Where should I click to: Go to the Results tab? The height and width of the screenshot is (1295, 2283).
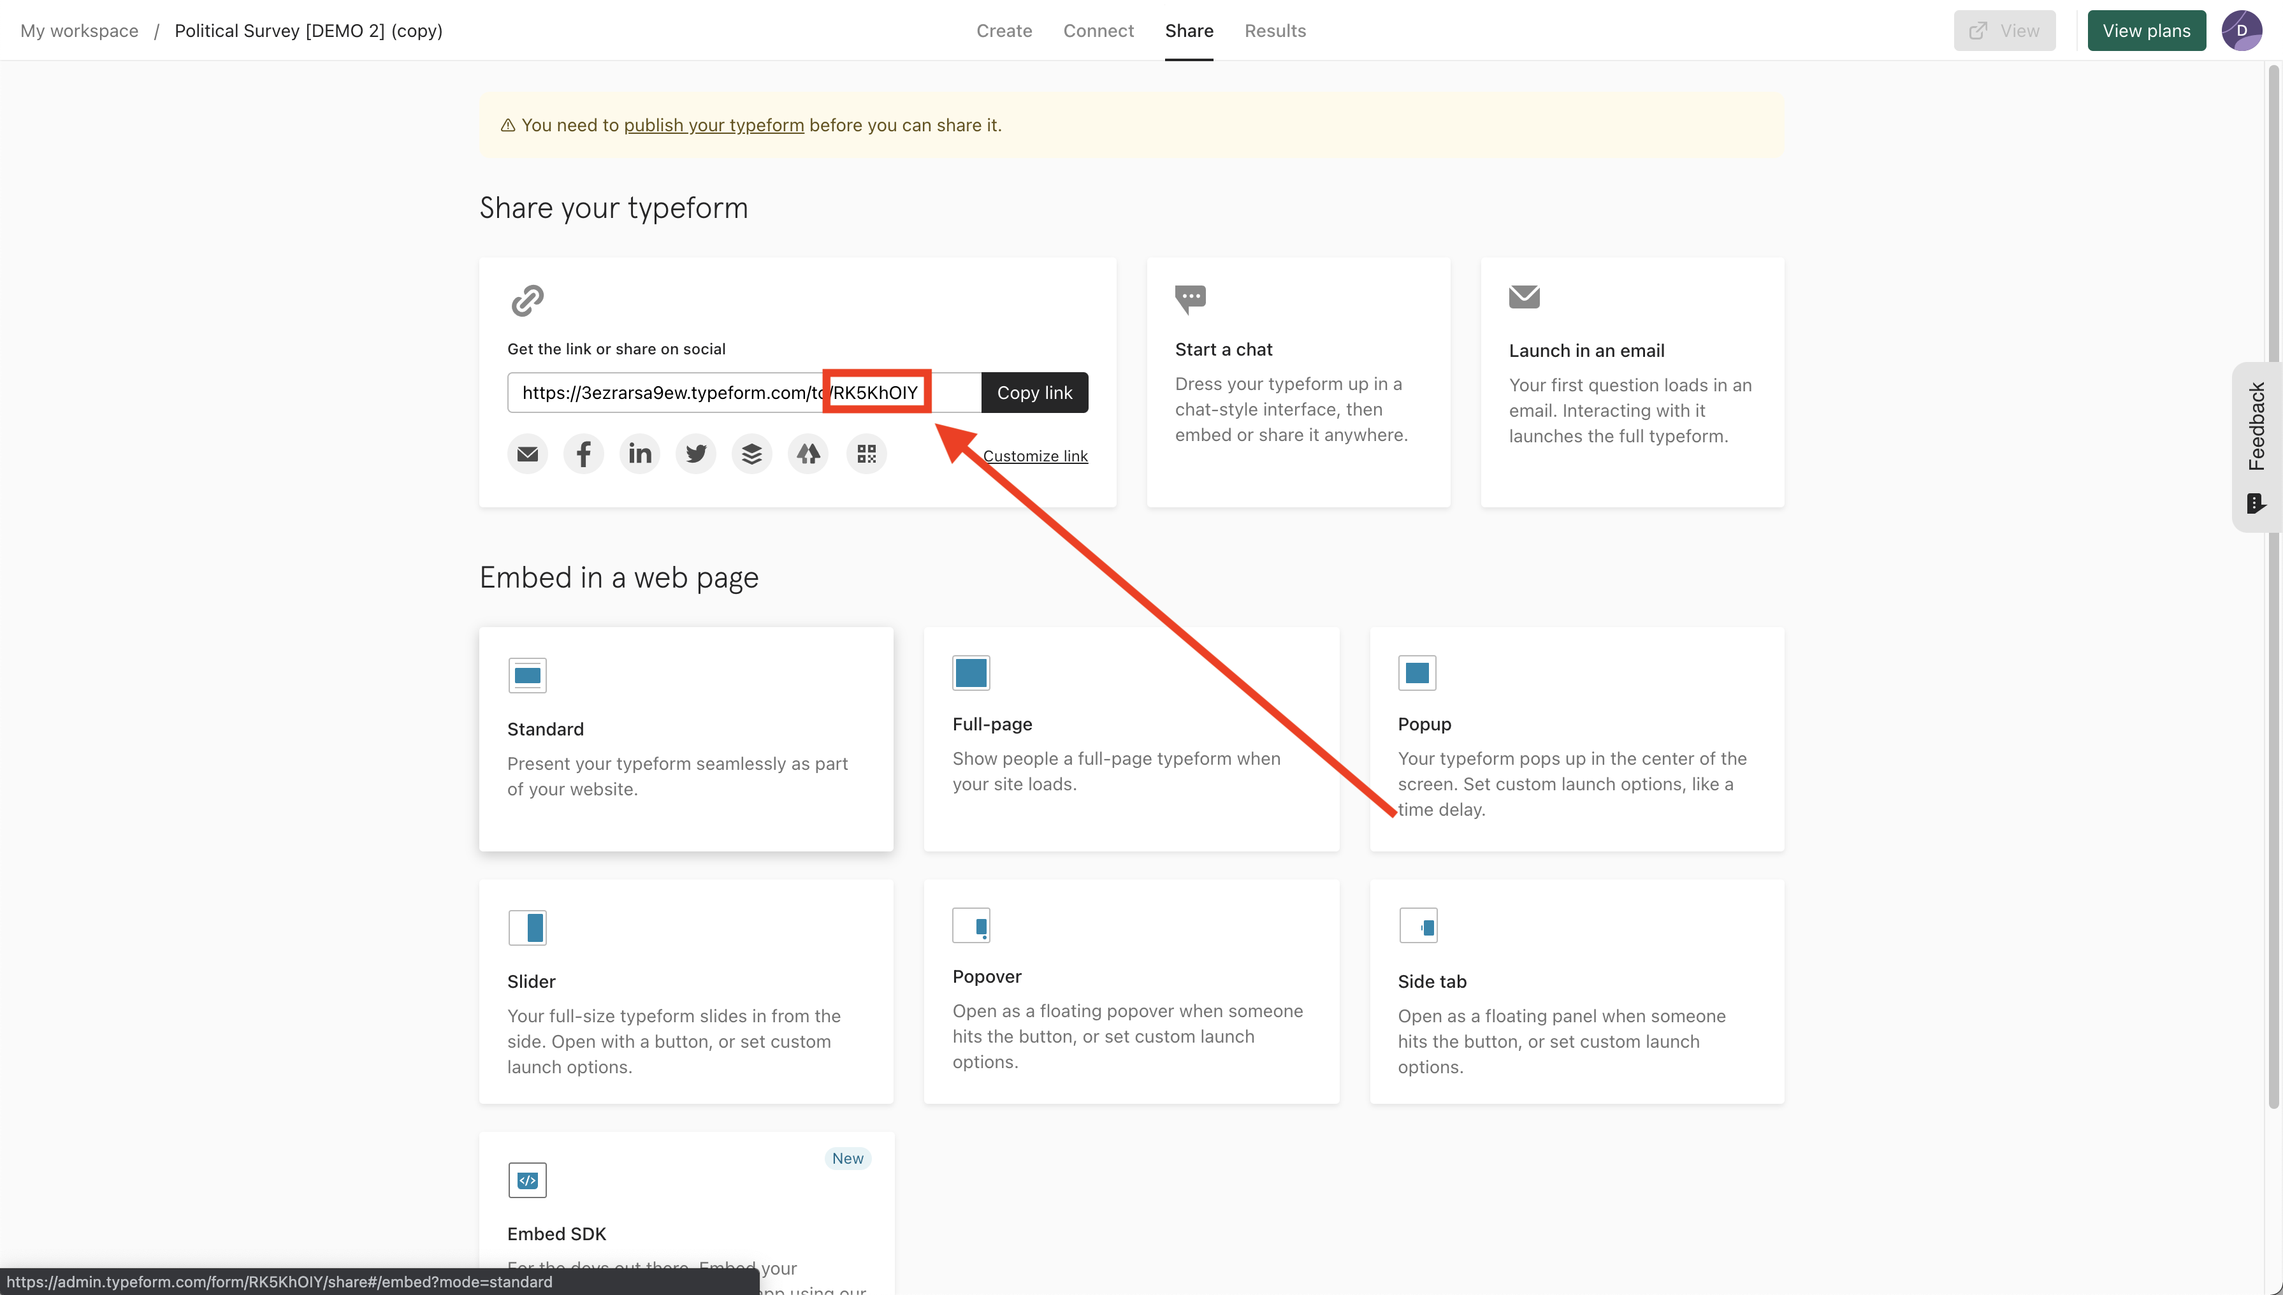click(1275, 30)
